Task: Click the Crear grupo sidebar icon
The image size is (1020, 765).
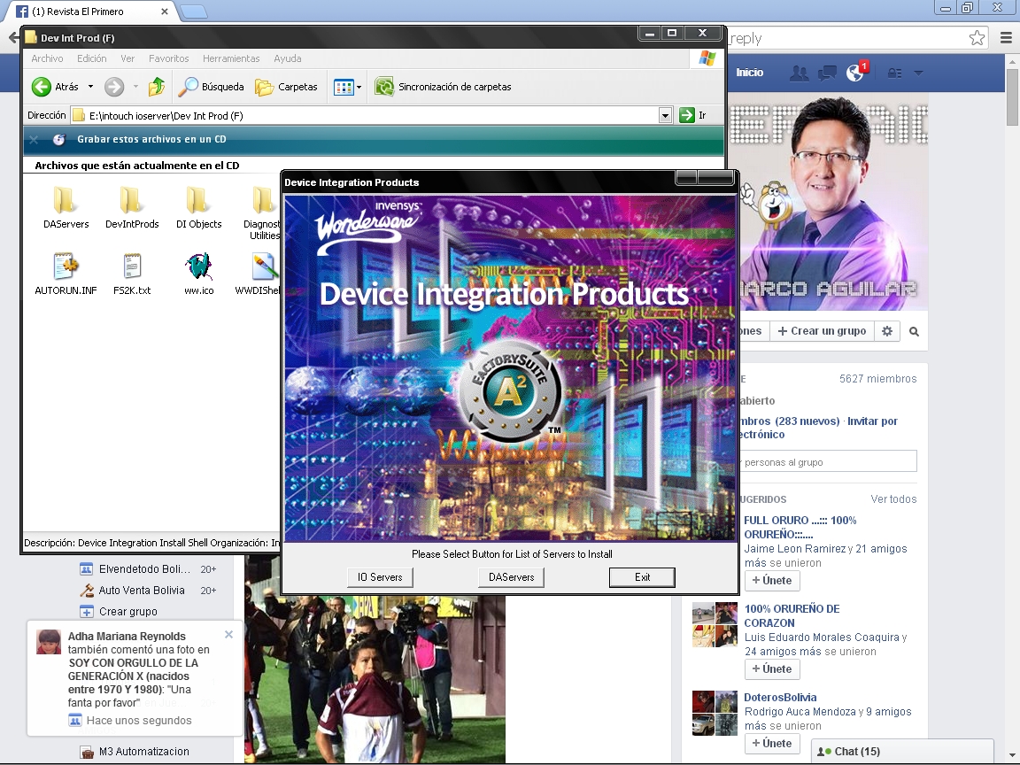Action: [87, 612]
